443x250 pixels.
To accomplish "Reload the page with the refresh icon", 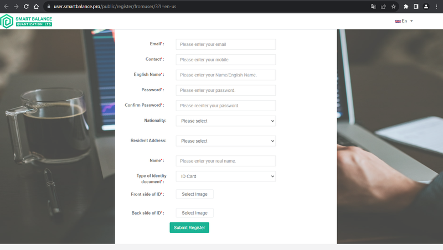I will (26, 7).
